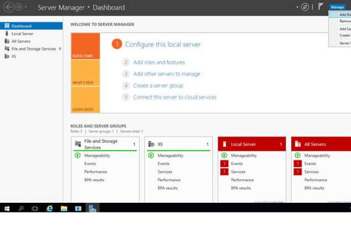Open Events in File and Storage tile
This screenshot has width=351, height=236.
90,163
